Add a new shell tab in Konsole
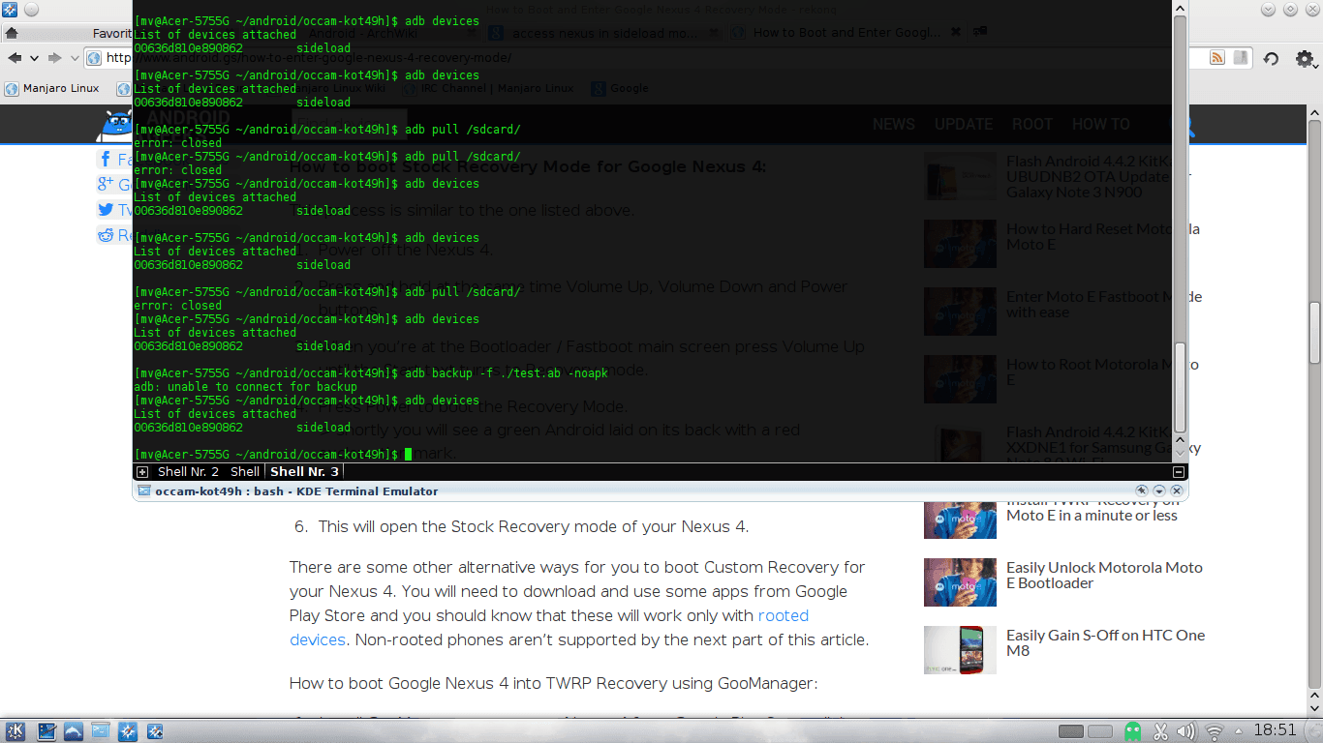The width and height of the screenshot is (1323, 743). click(142, 472)
